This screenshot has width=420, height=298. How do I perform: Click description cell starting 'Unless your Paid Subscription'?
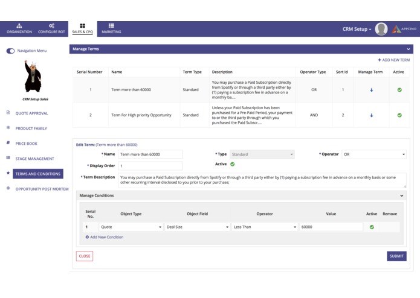[x=252, y=115]
